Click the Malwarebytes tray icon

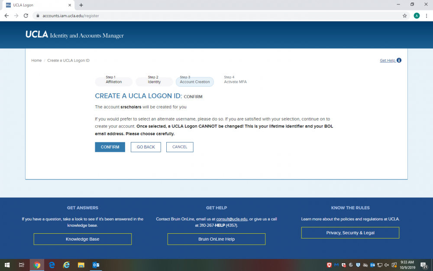[x=336, y=265]
